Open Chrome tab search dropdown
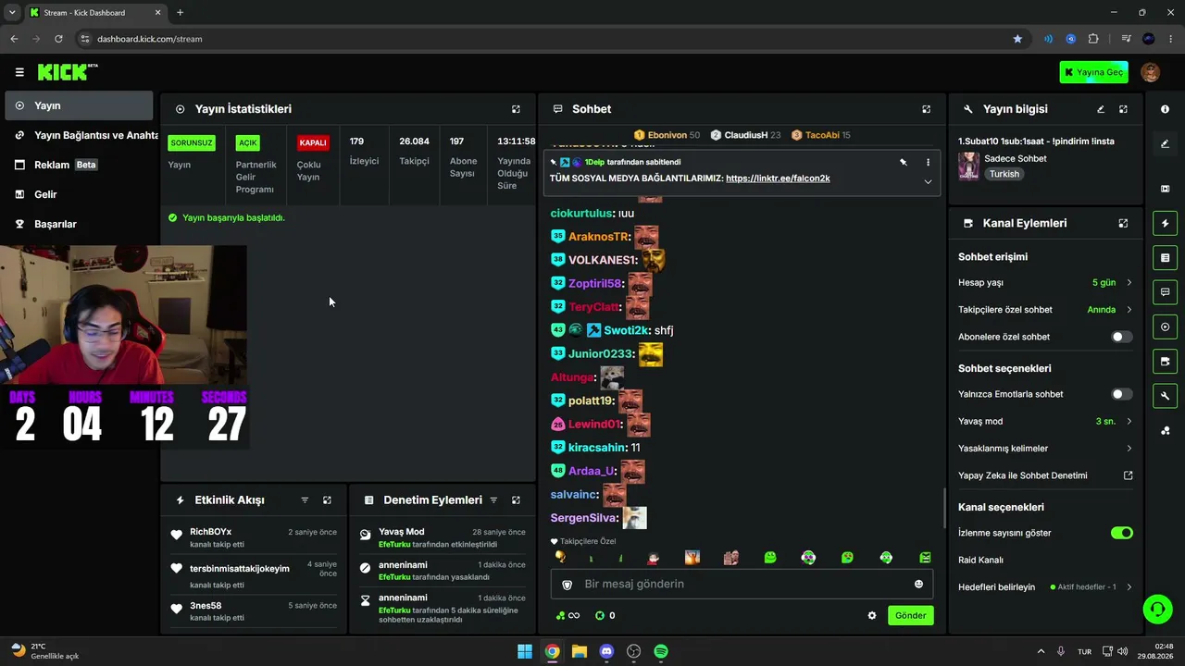Screen dimensions: 1185x666 point(12,13)
